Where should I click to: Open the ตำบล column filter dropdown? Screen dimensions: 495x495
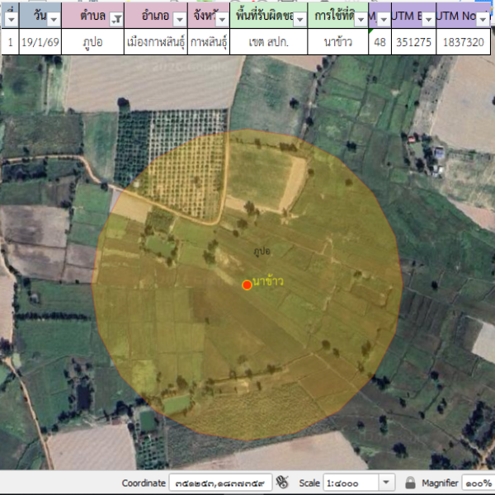tap(116, 18)
